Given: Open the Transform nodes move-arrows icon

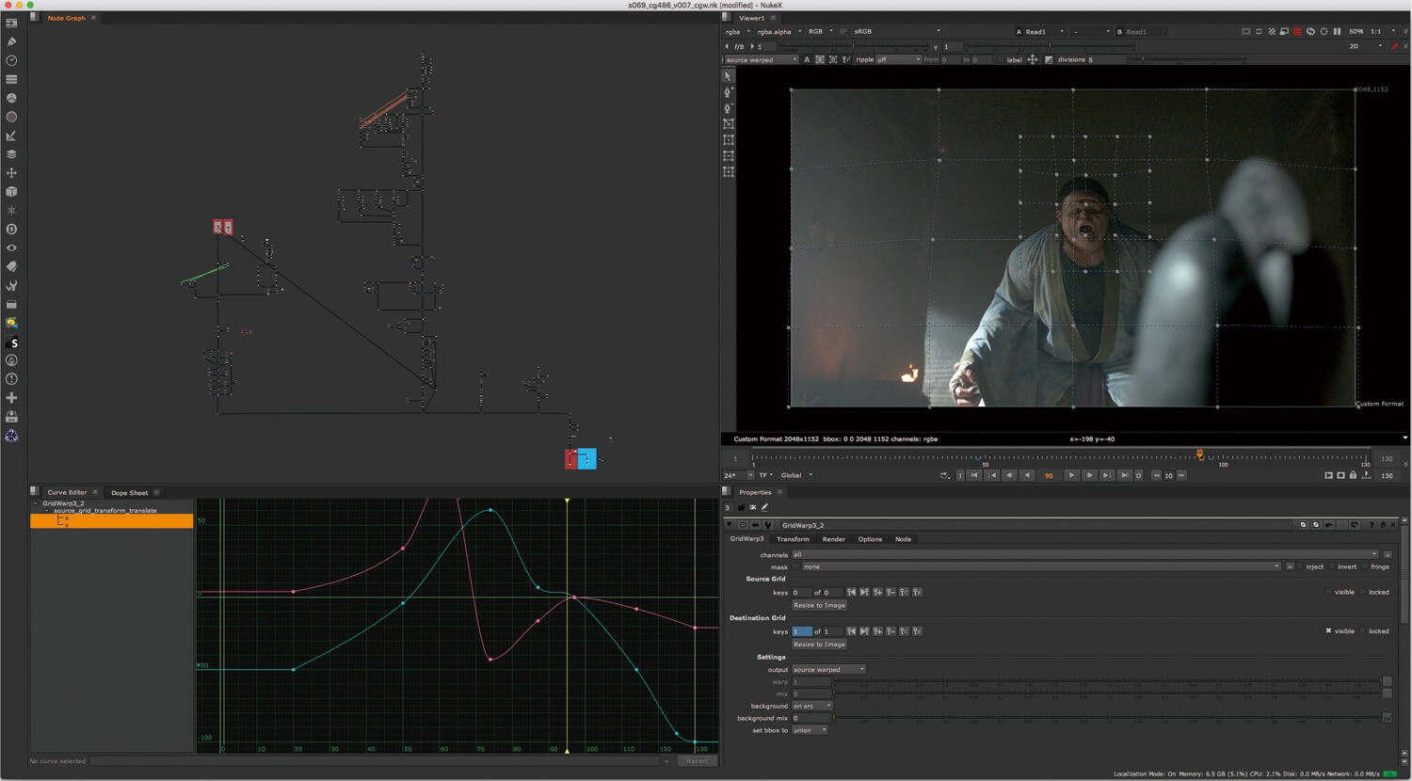Looking at the screenshot, I should (11, 173).
